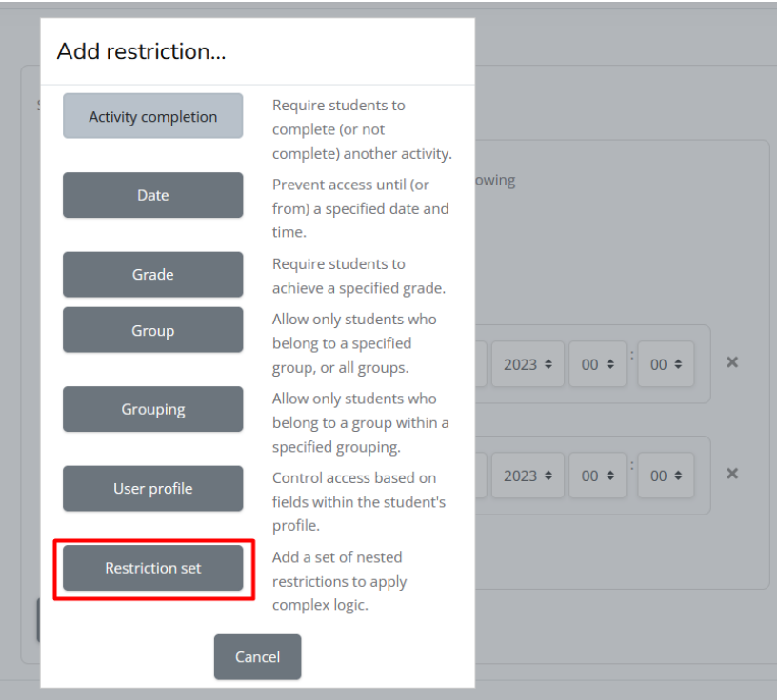Cancel the Add restriction dialog
The image size is (777, 700).
tap(257, 657)
